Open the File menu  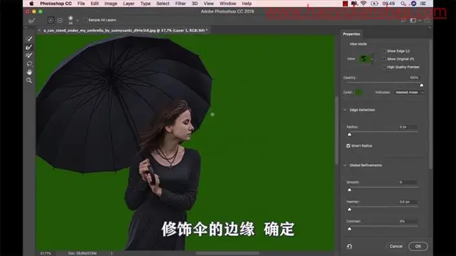81,3
